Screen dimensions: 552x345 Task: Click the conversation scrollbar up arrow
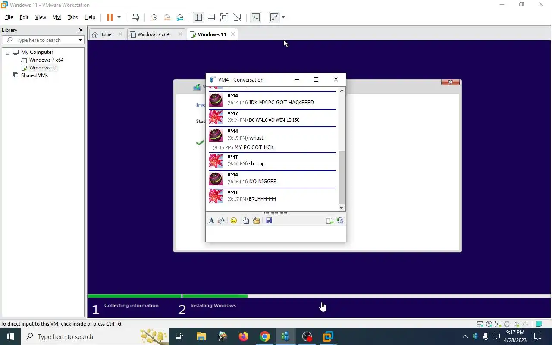pyautogui.click(x=342, y=91)
